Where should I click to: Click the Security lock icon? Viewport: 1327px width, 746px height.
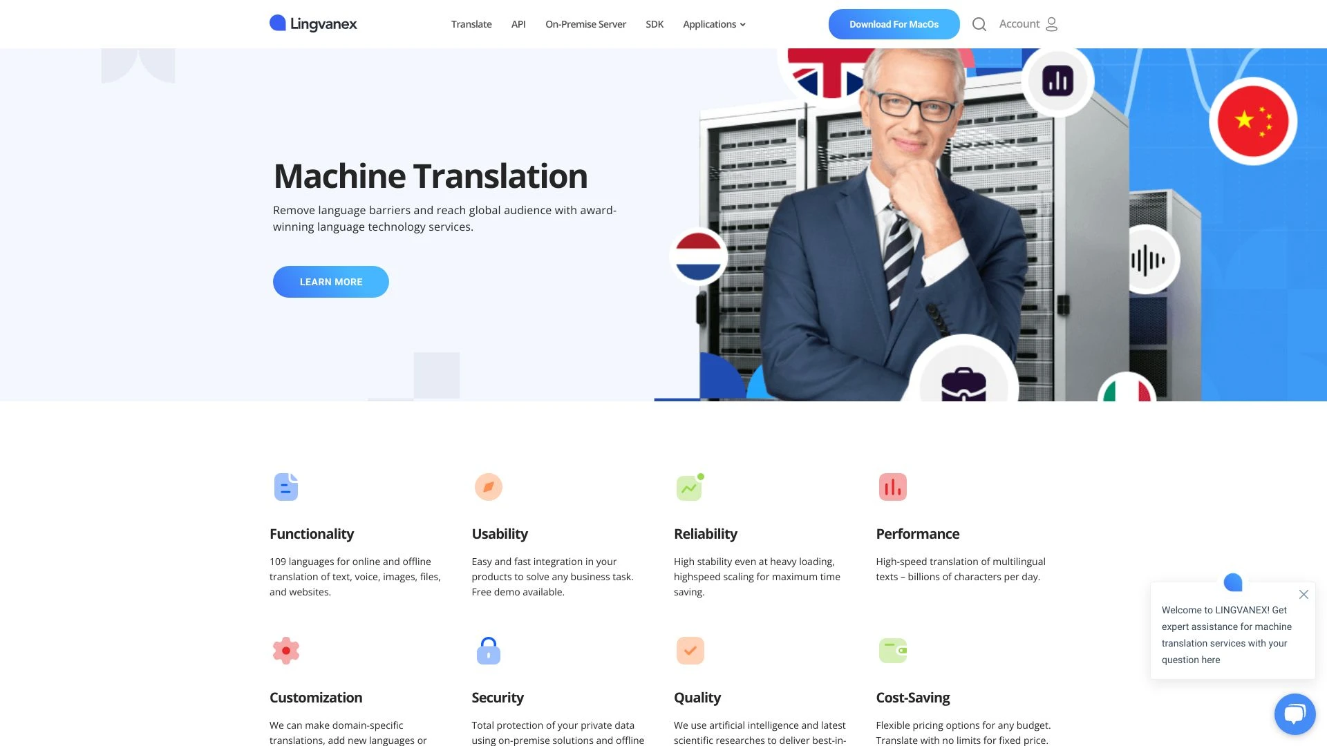(x=487, y=649)
